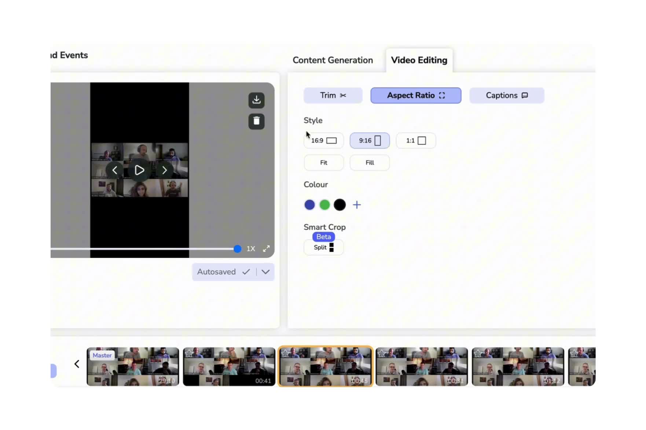Select Fill scaling option
Image resolution: width=646 pixels, height=430 pixels.
pyautogui.click(x=370, y=163)
